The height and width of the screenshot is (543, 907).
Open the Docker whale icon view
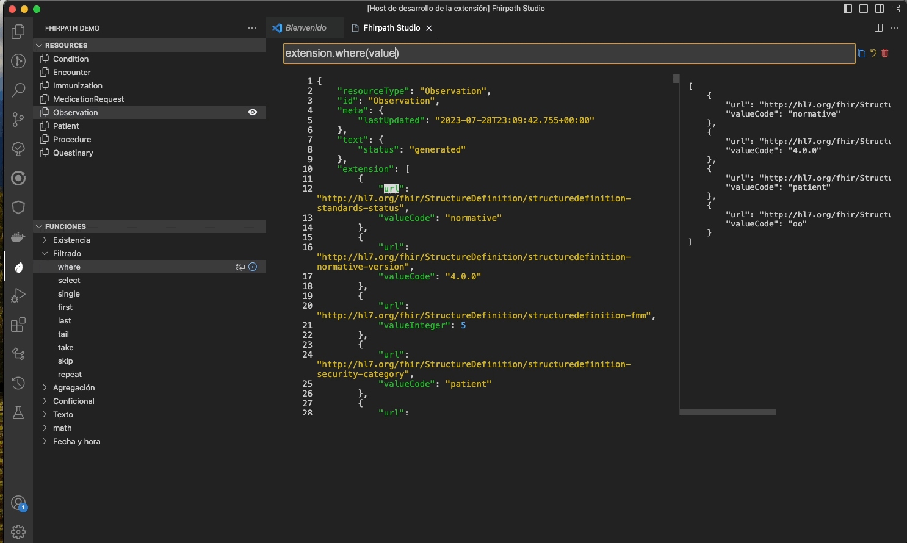(x=18, y=237)
